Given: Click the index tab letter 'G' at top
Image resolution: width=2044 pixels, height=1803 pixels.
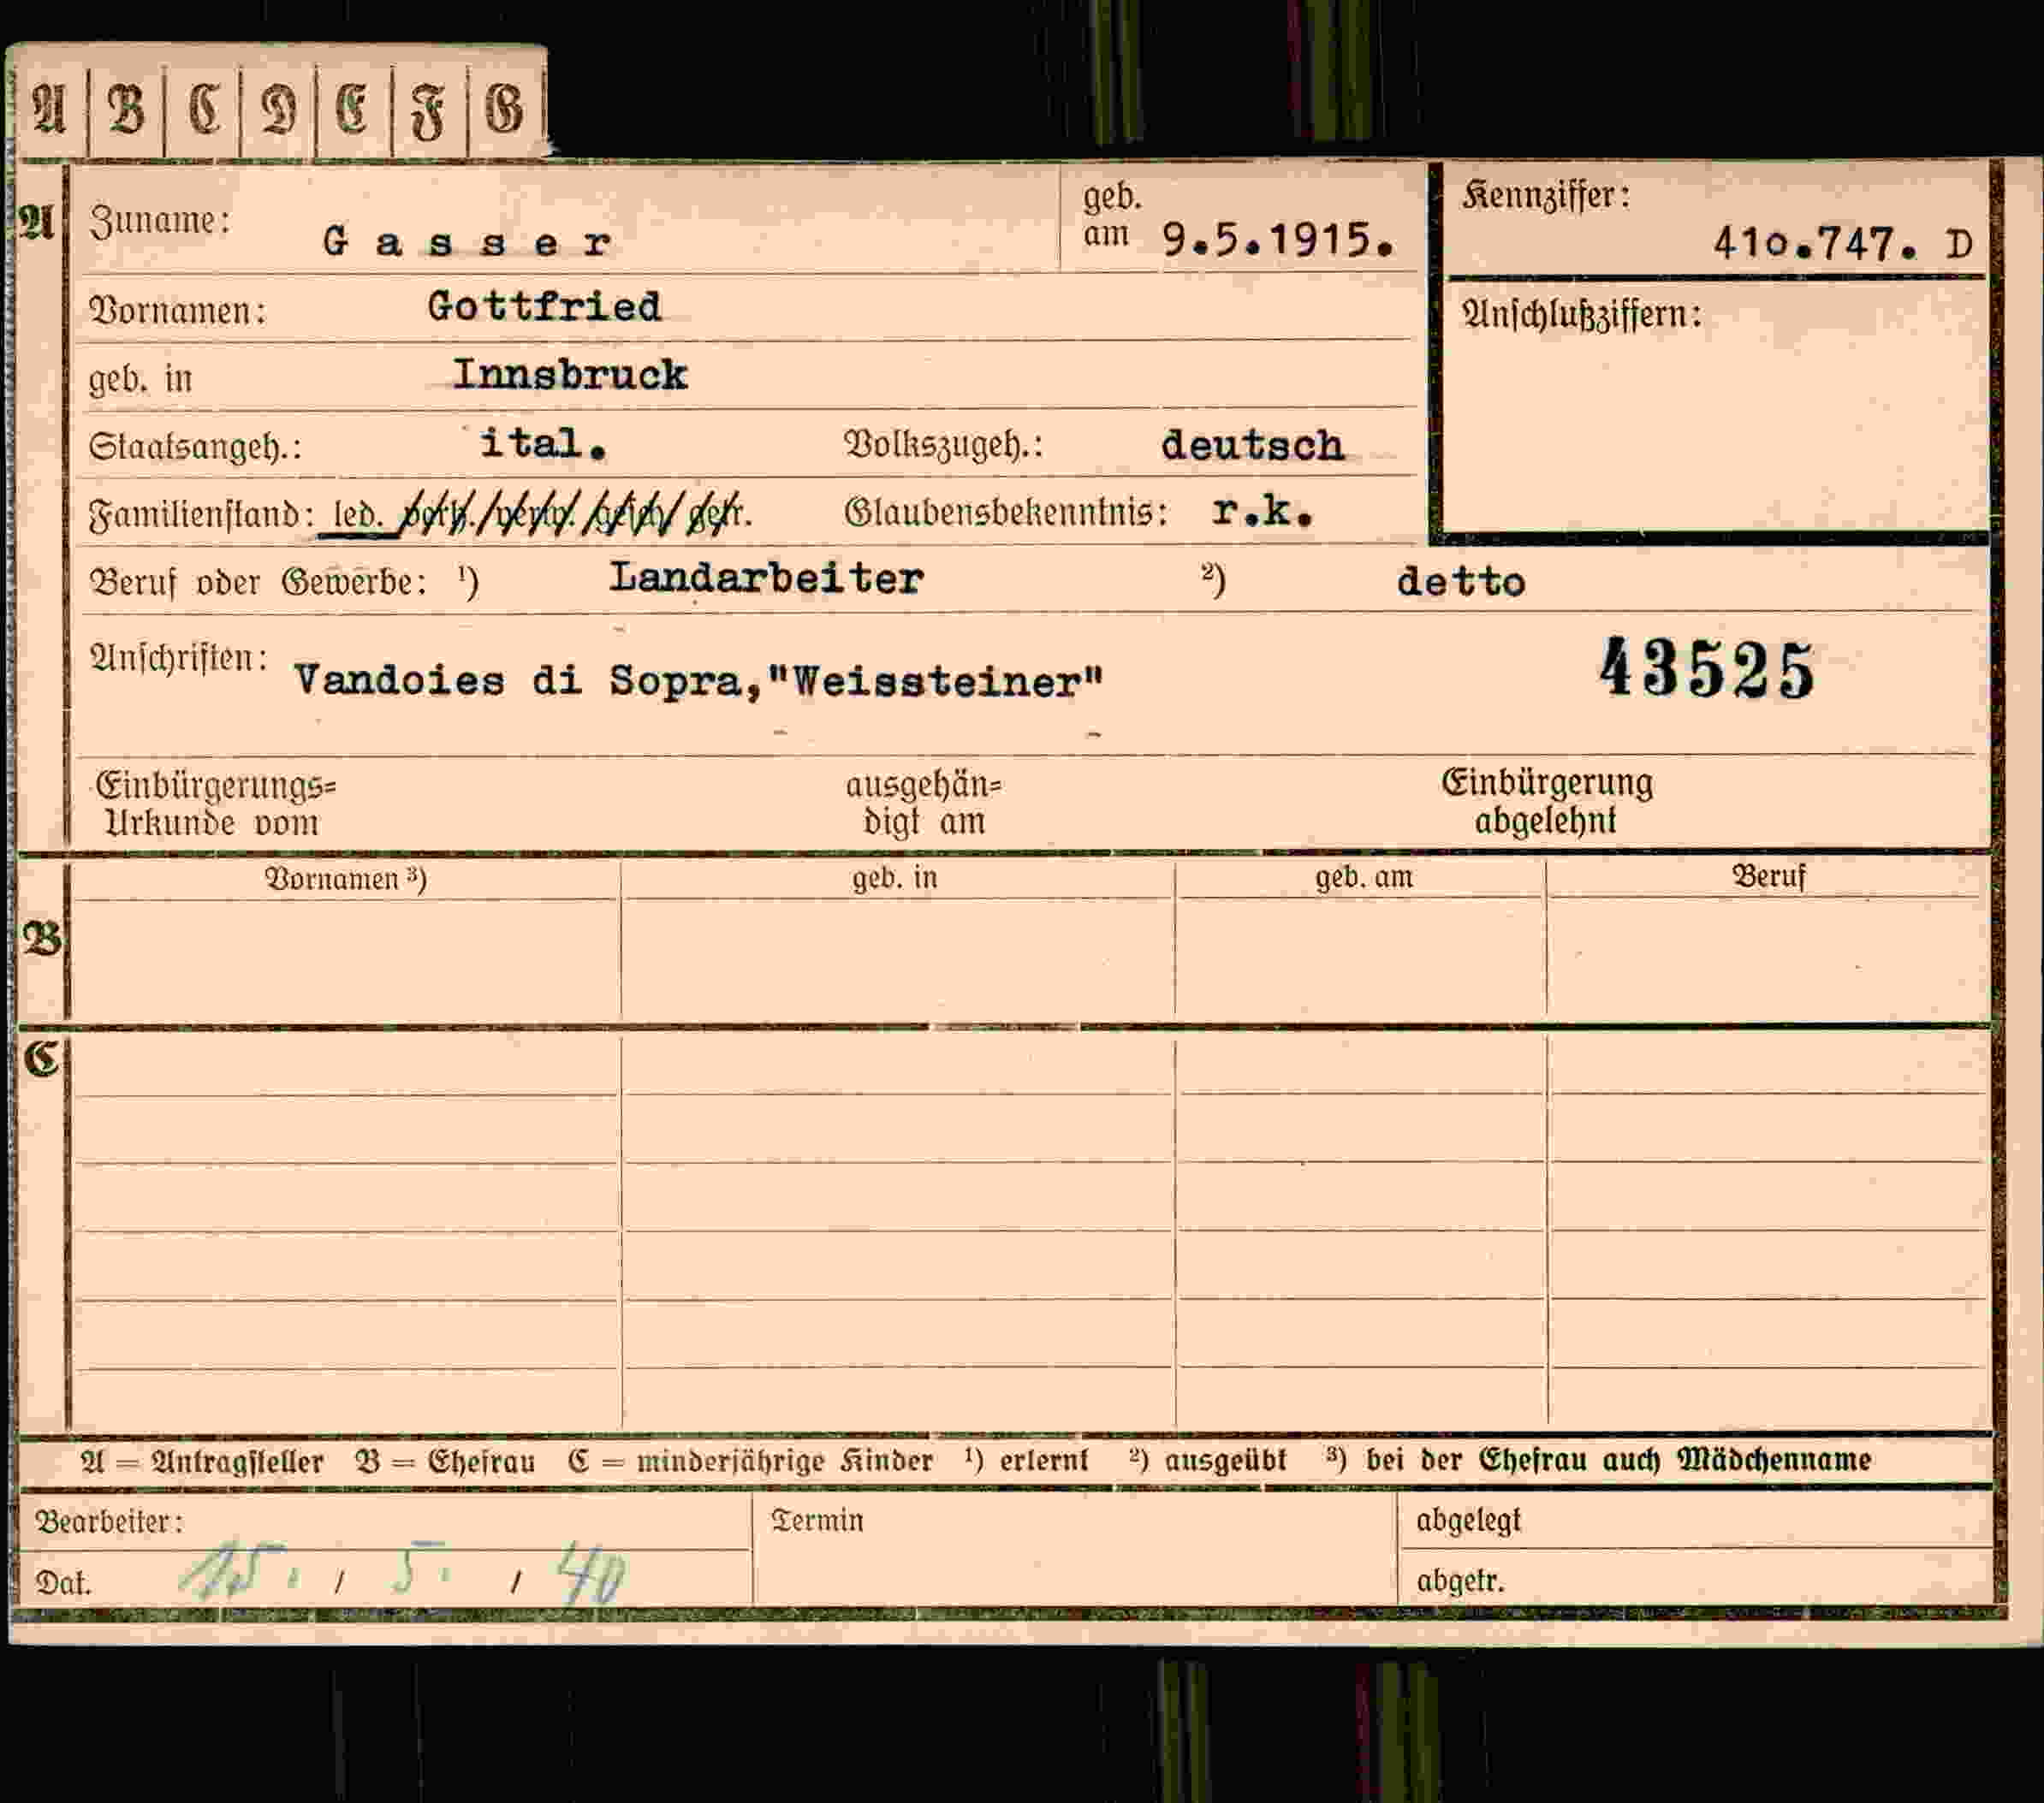Looking at the screenshot, I should point(503,109).
